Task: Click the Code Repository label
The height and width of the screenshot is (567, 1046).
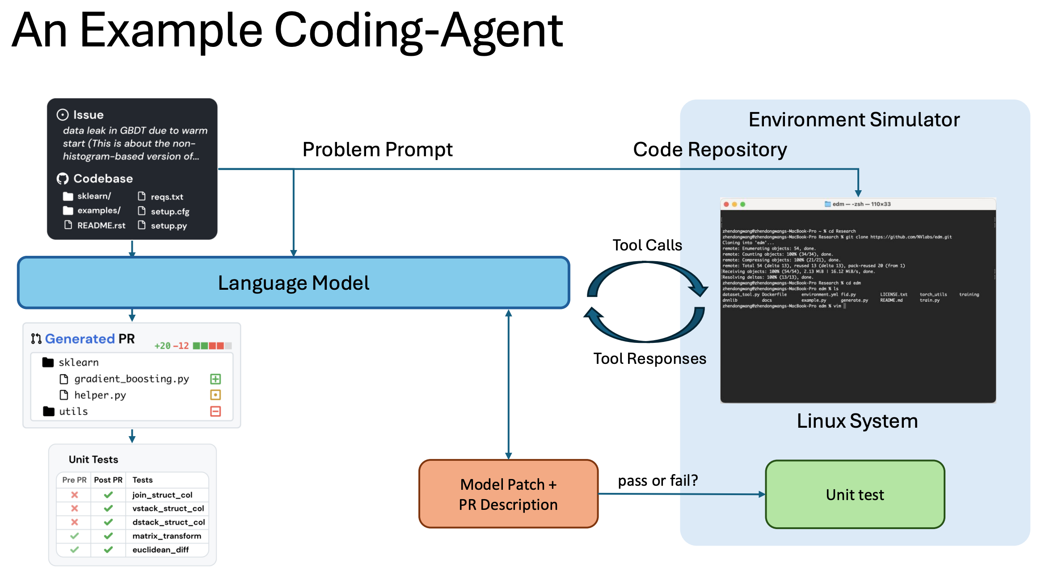Action: click(x=710, y=150)
